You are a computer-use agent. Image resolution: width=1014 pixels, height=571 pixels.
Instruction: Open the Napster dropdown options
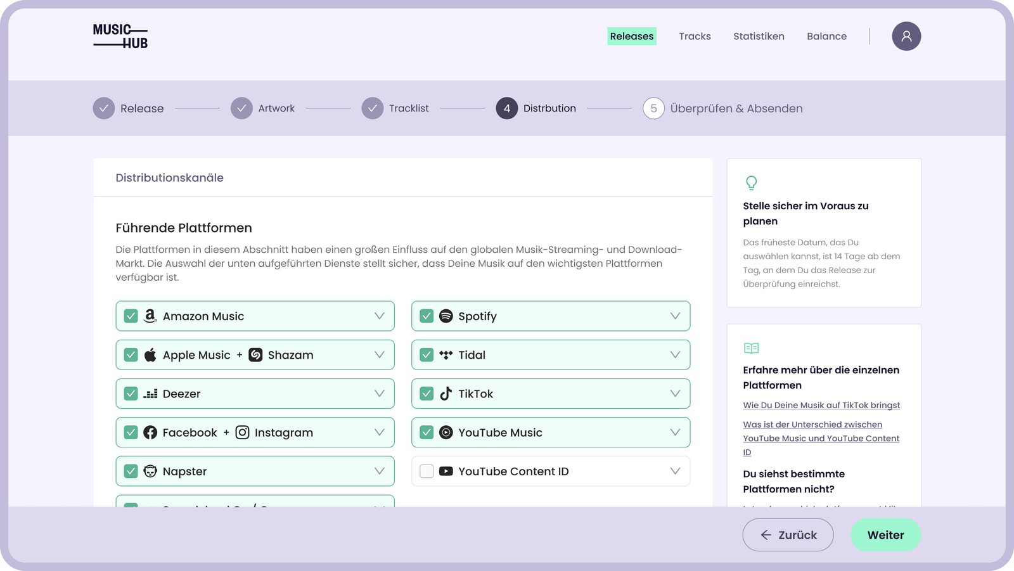pos(379,471)
